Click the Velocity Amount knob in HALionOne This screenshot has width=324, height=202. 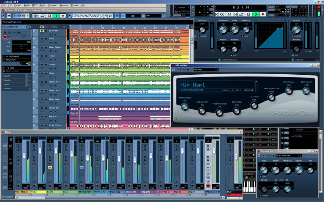pyautogui.click(x=185, y=107)
